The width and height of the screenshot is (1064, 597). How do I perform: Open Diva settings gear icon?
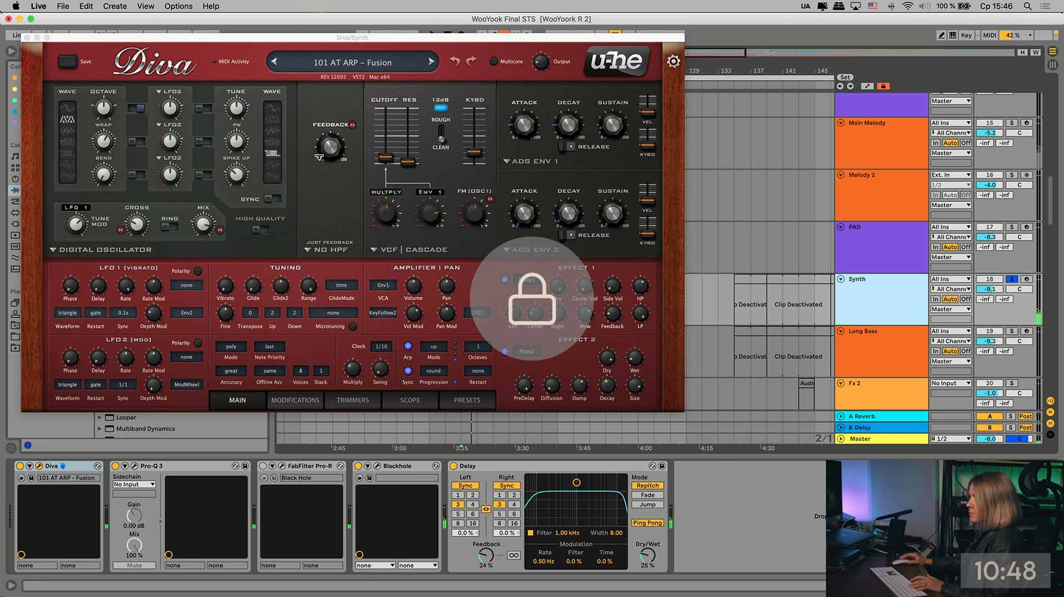pos(673,62)
